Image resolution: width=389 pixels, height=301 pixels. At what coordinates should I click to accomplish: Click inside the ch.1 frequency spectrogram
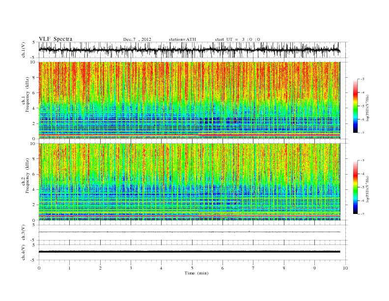[189, 100]
